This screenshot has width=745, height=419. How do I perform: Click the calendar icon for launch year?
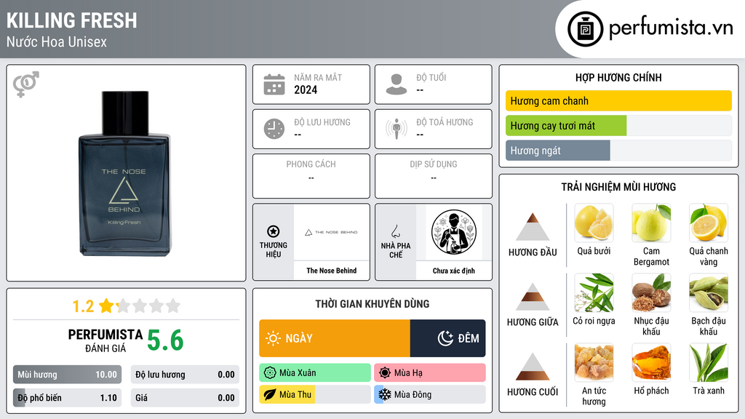click(x=274, y=84)
